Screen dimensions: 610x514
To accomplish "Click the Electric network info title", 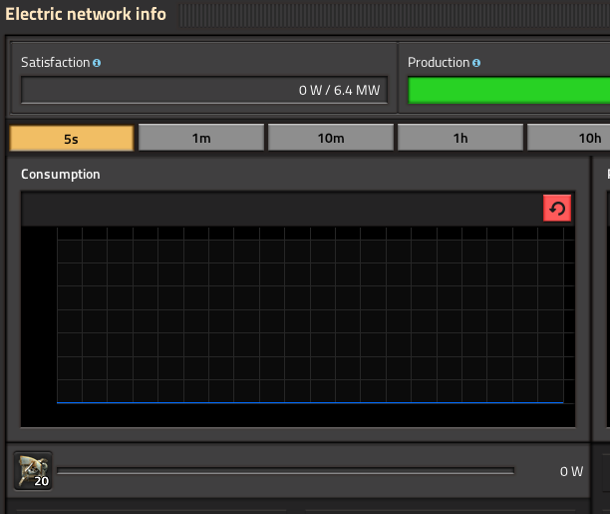I will (x=86, y=14).
